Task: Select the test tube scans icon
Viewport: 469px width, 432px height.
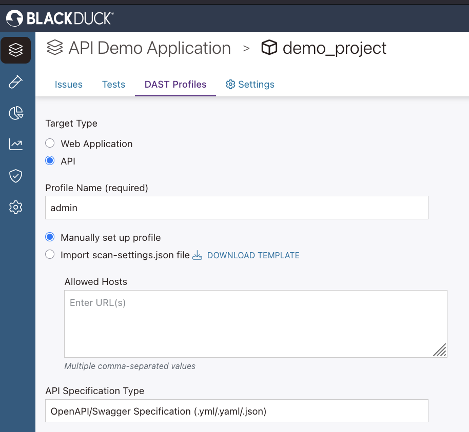Action: coord(16,81)
